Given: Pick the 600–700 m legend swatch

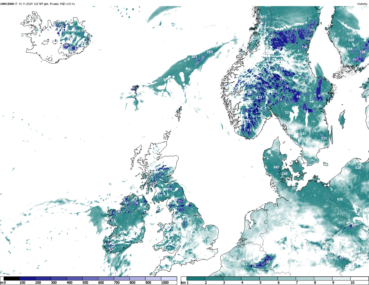Looking at the screenshot, I should click(x=106, y=279).
